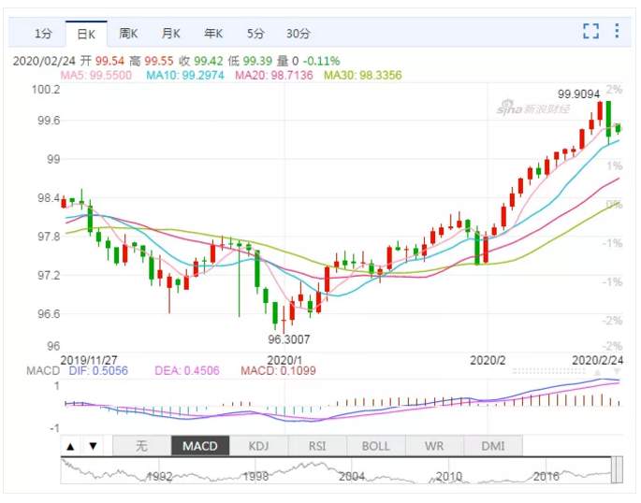Click the DEA: 0.4506 value label
Viewport: 641px width, 503px height.
(187, 371)
